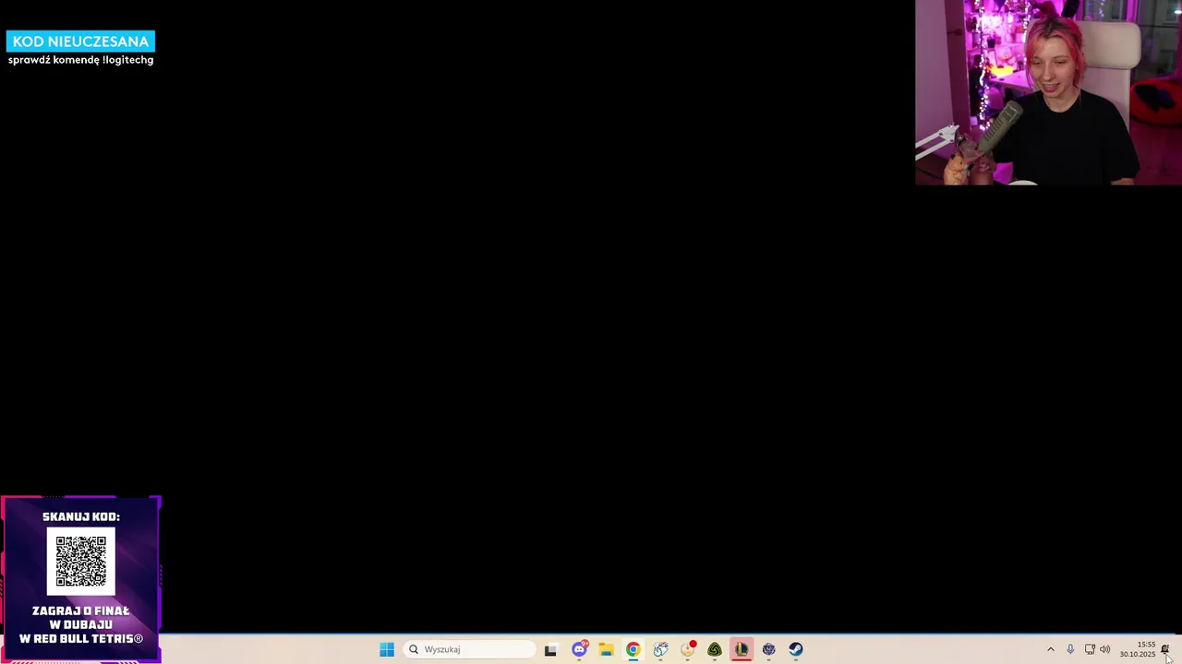Screen dimensions: 1182x664
Task: Click the sprawdź komendę !logitechg text
Action: pyautogui.click(x=81, y=60)
